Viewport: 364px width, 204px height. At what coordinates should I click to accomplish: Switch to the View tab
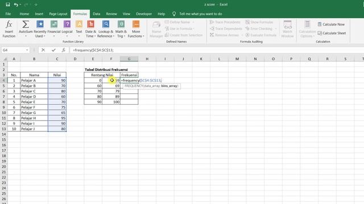(x=126, y=14)
